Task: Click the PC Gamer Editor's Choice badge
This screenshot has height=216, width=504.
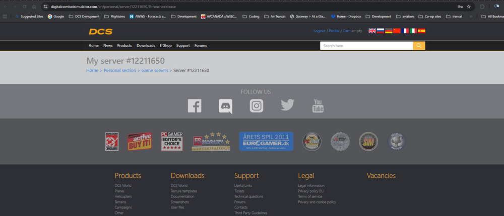Action: pos(172,141)
